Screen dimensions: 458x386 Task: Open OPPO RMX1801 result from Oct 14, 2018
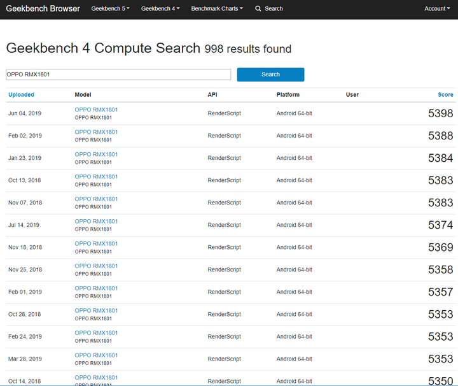[96, 378]
